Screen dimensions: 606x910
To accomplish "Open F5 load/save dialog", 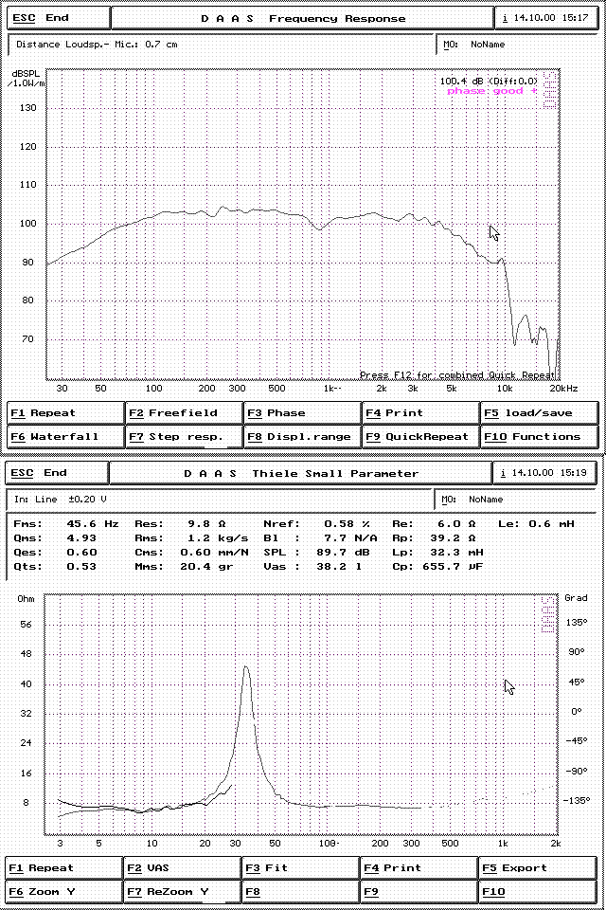I will 540,413.
